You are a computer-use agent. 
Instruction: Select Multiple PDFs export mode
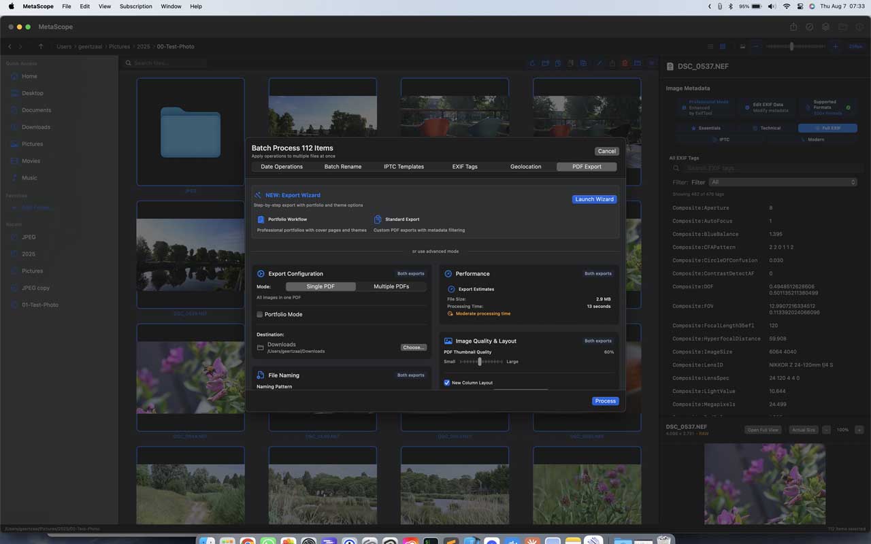click(x=391, y=286)
